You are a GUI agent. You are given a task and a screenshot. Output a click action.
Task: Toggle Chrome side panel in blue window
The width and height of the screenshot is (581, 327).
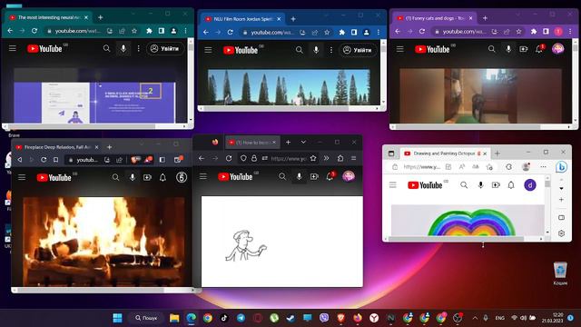(x=354, y=33)
